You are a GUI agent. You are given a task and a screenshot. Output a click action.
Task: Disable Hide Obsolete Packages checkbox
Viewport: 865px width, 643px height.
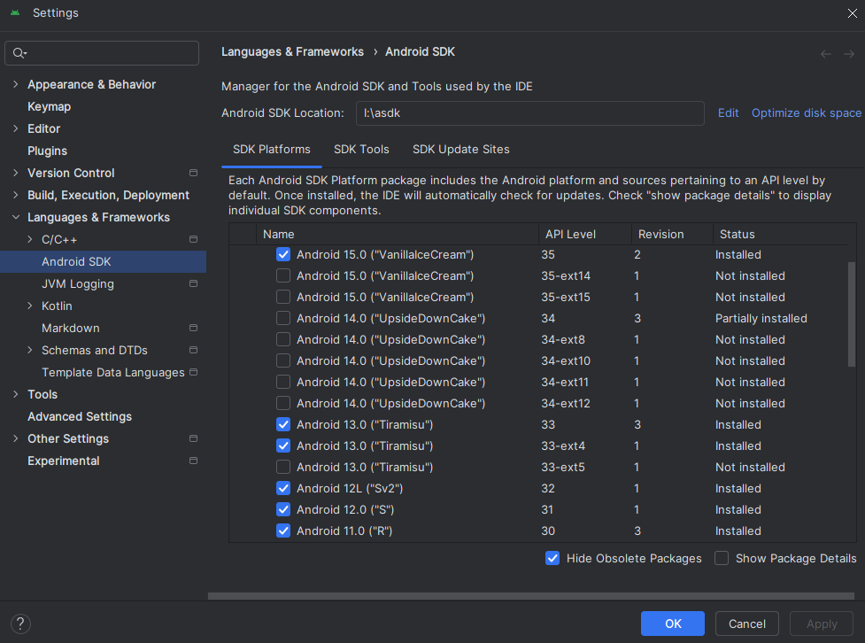(552, 558)
